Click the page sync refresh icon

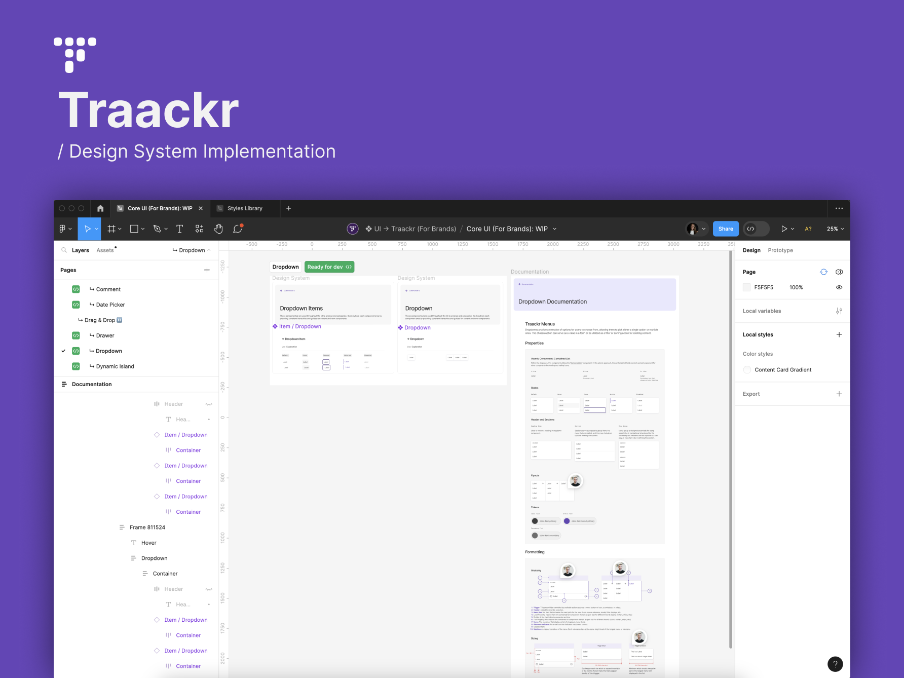(824, 272)
